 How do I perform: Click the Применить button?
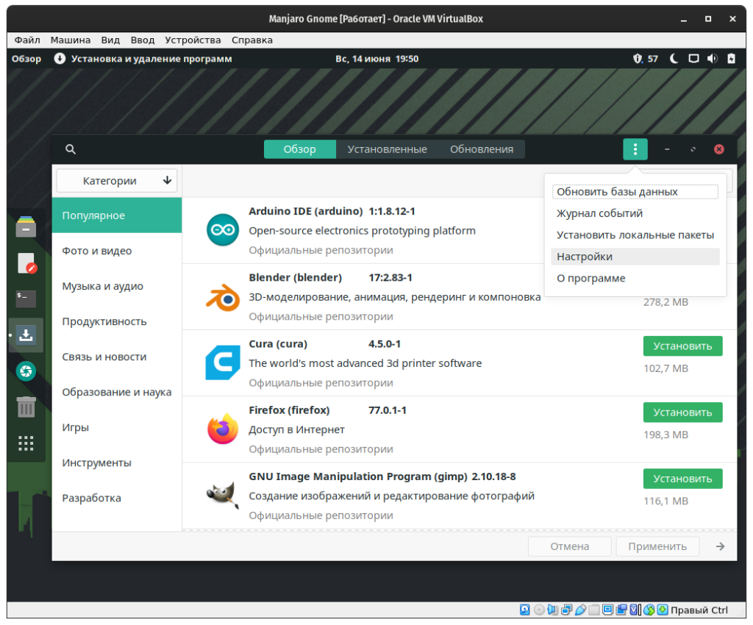tap(657, 546)
